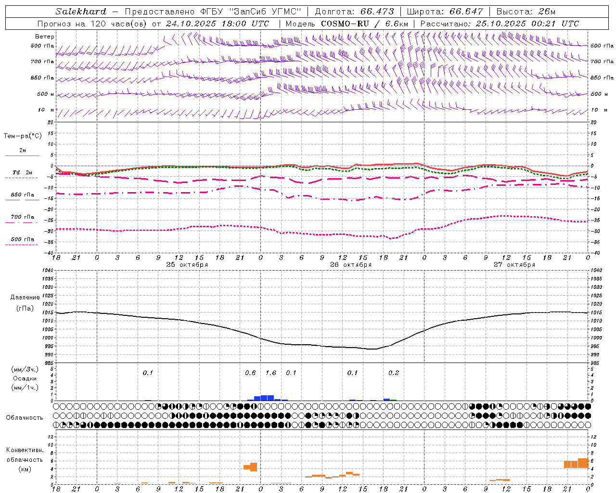616x493 pixels.
Task: Click the "0.2" precipitation amount
Action: (x=394, y=373)
